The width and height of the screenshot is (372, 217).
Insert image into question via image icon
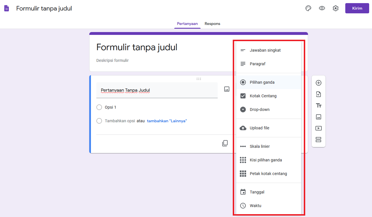[227, 89]
